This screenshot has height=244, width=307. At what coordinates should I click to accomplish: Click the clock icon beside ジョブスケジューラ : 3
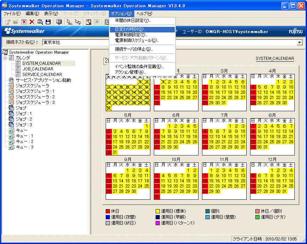(x=12, y=102)
